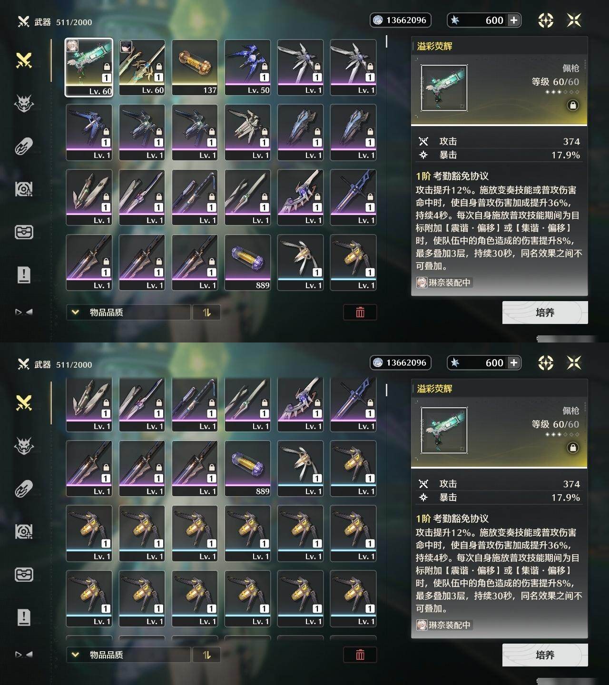
Task: Expand the upper 物品品质 sort dropdown
Action: click(x=128, y=312)
